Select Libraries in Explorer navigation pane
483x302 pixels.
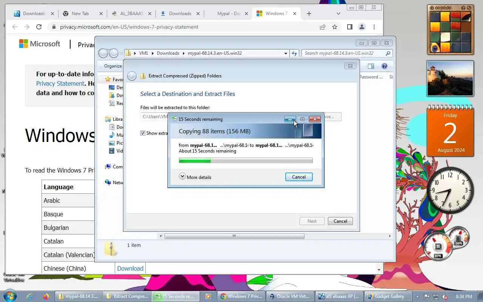pos(114,119)
